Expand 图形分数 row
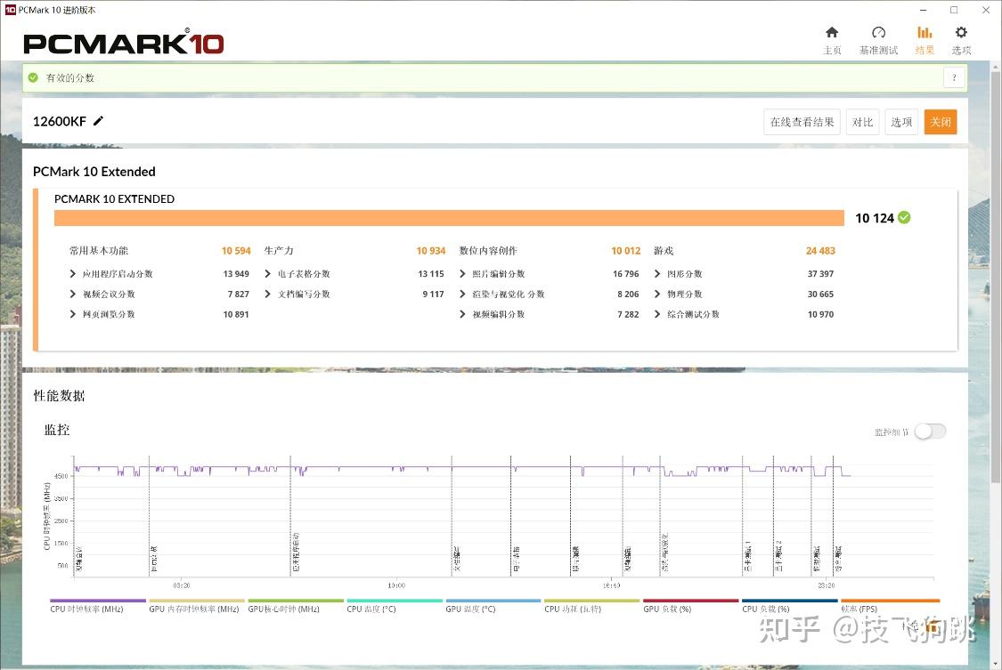Viewport: 1002px width, 670px height. pyautogui.click(x=657, y=274)
